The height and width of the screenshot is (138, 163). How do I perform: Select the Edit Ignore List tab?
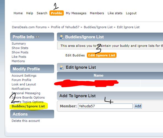(102, 55)
